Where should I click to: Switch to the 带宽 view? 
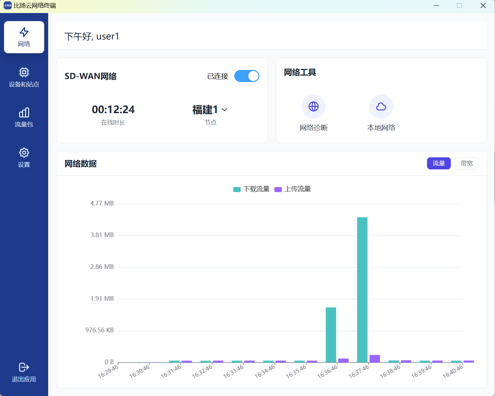467,163
